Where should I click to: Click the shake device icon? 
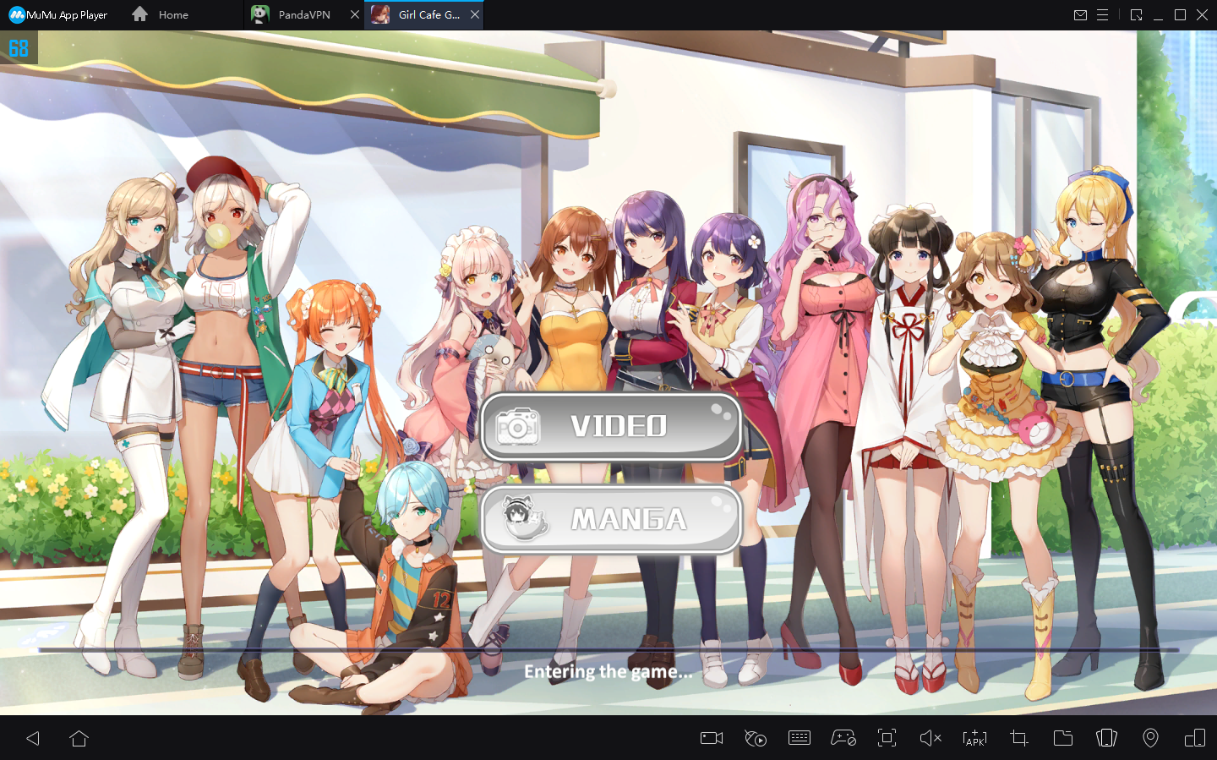point(1107,738)
